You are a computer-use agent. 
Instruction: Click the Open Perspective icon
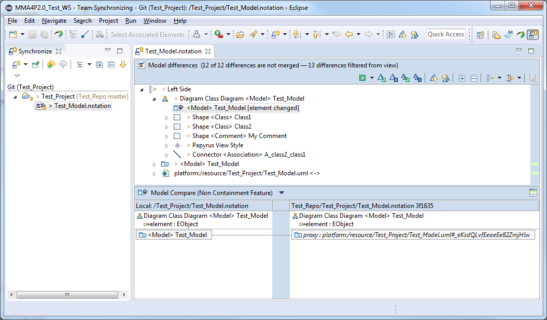pos(480,35)
